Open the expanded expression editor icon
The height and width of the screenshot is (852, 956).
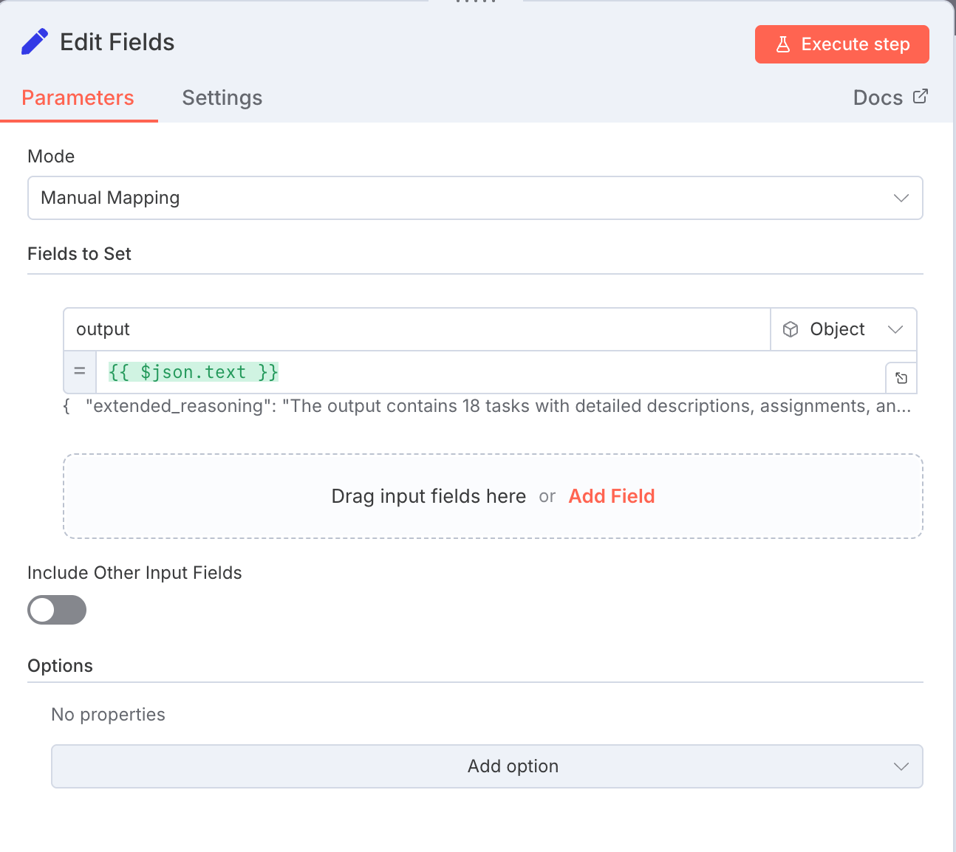point(901,378)
